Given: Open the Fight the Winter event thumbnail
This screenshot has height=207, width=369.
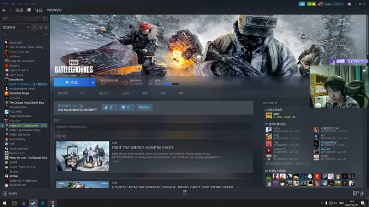Looking at the screenshot, I should pyautogui.click(x=83, y=156).
